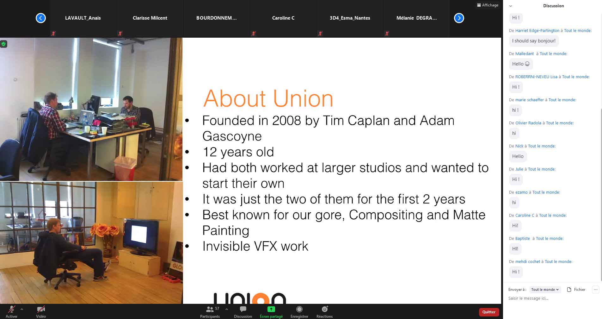Collapse the Discussion panel chevron
Screen dimensions: 602x319
511,6
